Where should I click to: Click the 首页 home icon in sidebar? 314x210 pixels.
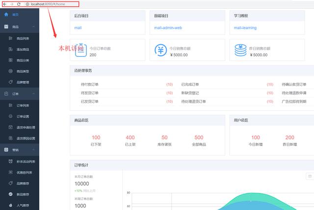pos(6,14)
